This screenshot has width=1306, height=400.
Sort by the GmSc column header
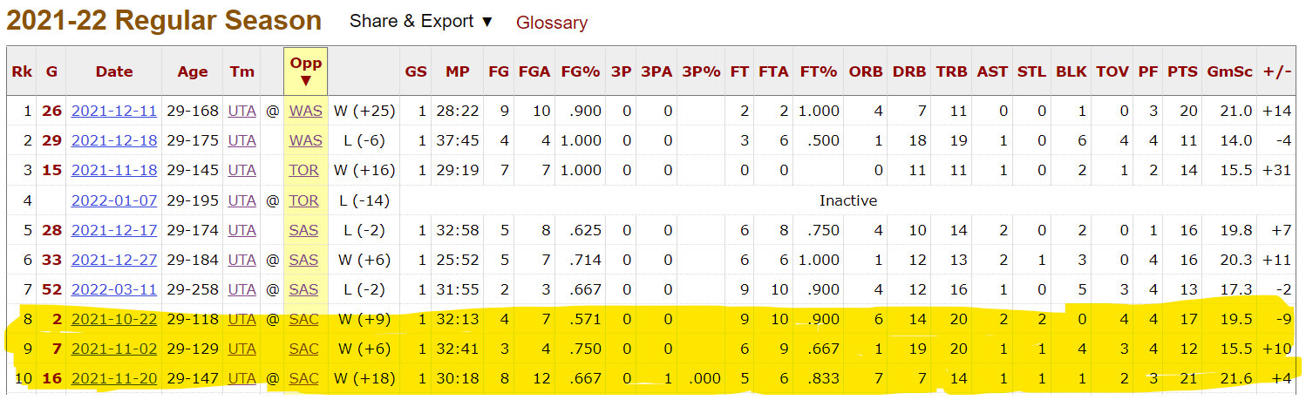click(1228, 71)
